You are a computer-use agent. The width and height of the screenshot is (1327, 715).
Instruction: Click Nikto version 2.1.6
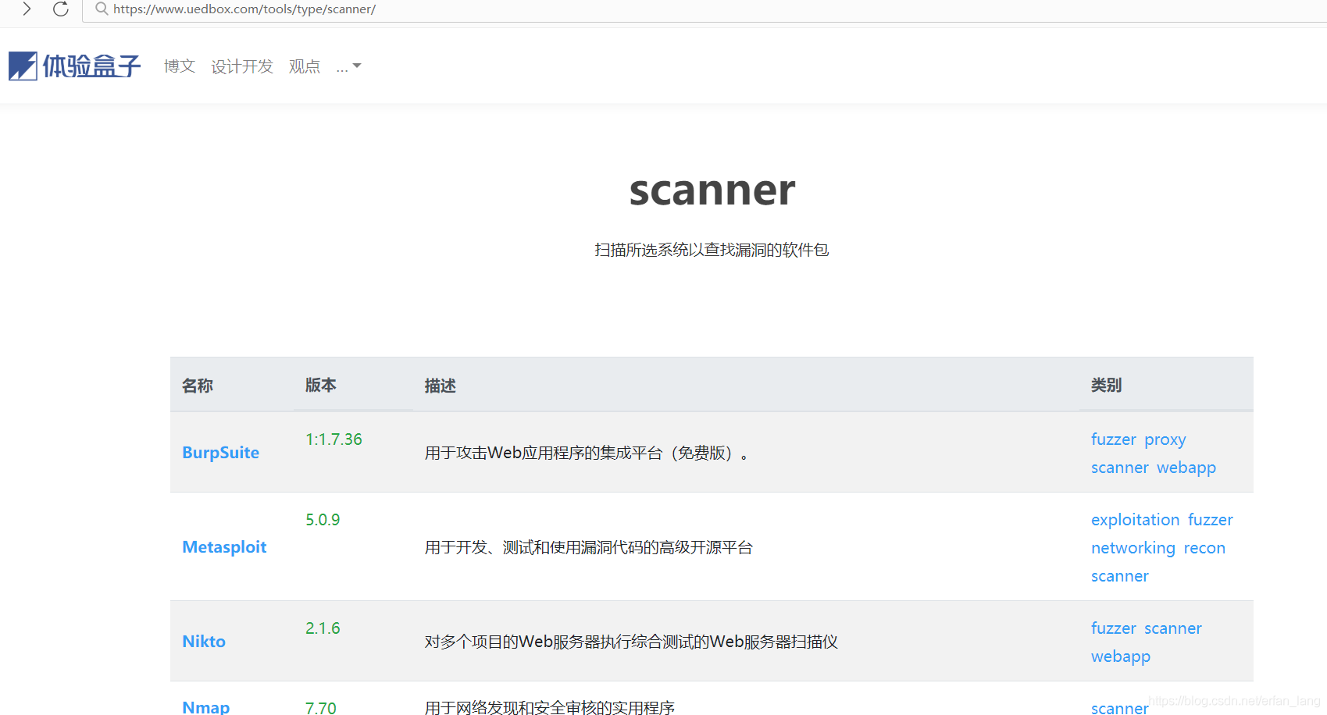[323, 628]
